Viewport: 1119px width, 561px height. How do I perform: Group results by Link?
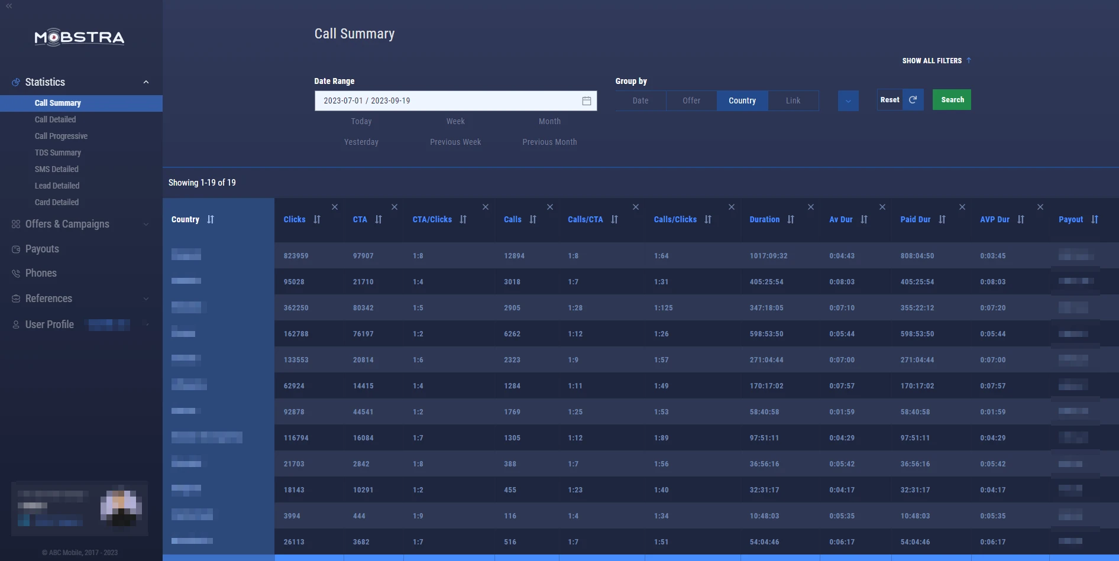[793, 100]
